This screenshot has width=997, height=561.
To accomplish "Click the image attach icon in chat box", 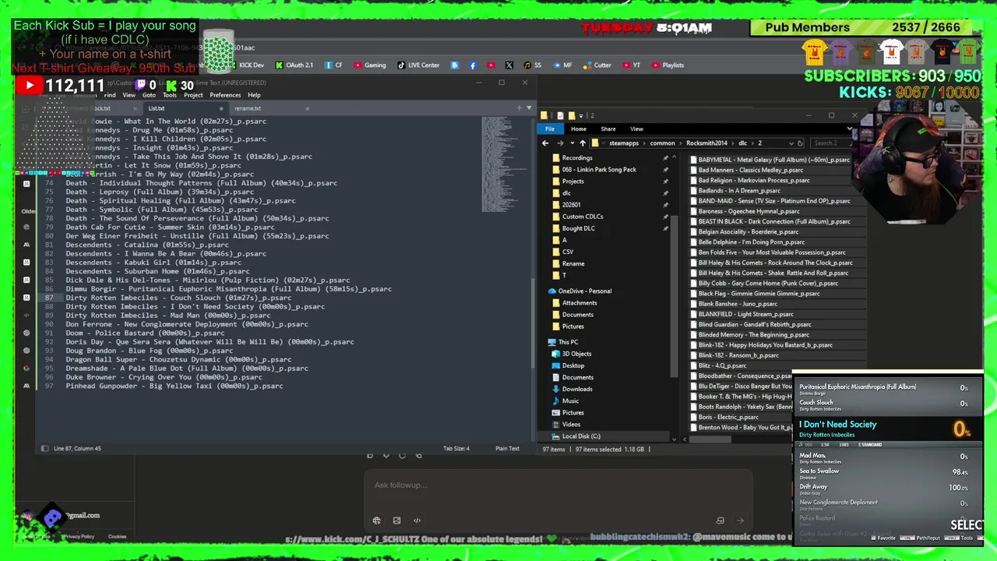I will click(396, 520).
